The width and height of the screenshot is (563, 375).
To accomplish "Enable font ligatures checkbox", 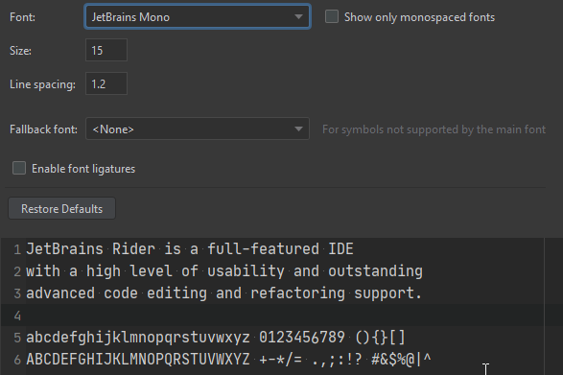I will (x=19, y=168).
